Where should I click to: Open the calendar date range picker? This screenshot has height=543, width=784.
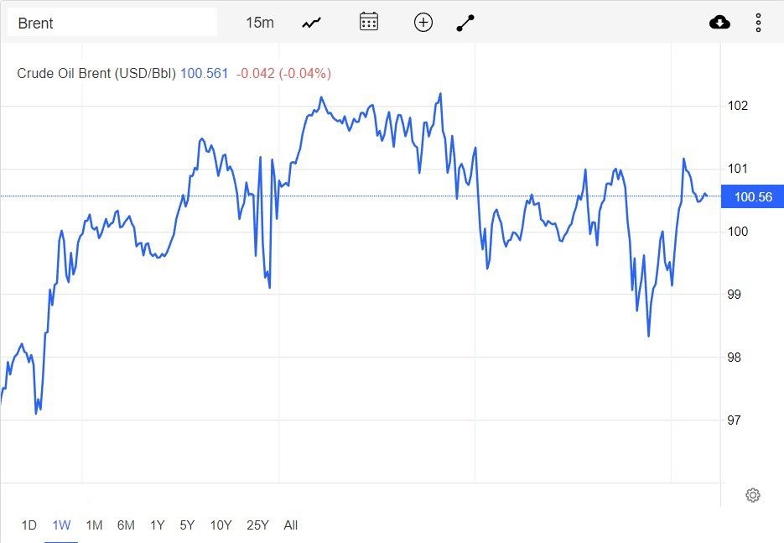tap(369, 23)
